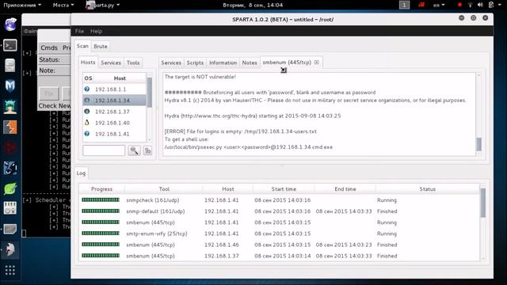This screenshot has height=285, width=507.
Task: Click the host filter input field
Action: (104, 150)
